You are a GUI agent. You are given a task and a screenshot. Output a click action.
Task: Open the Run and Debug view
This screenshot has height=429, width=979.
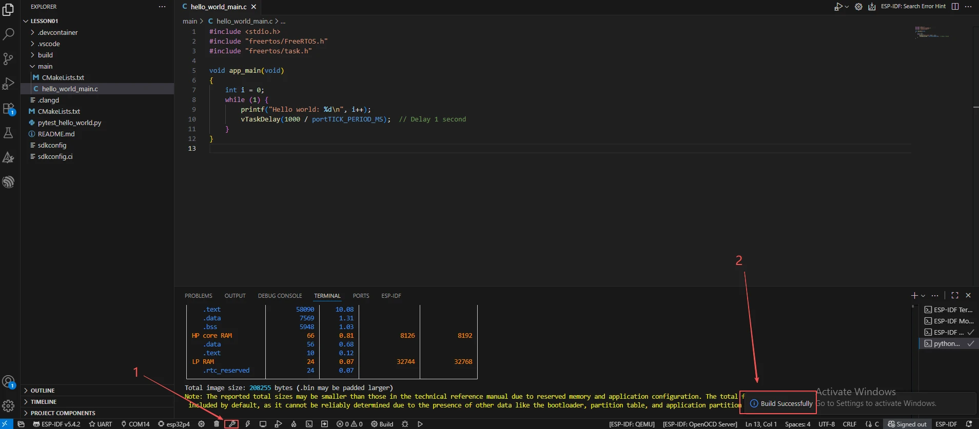(x=8, y=84)
